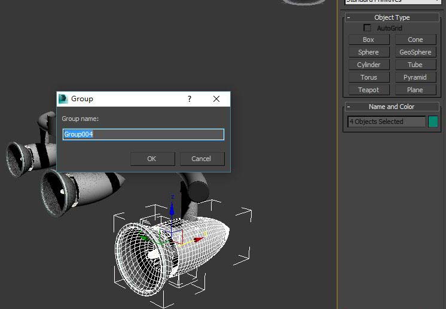The image size is (446, 309).
Task: Collapse the Object Type rollout
Action: click(x=392, y=17)
